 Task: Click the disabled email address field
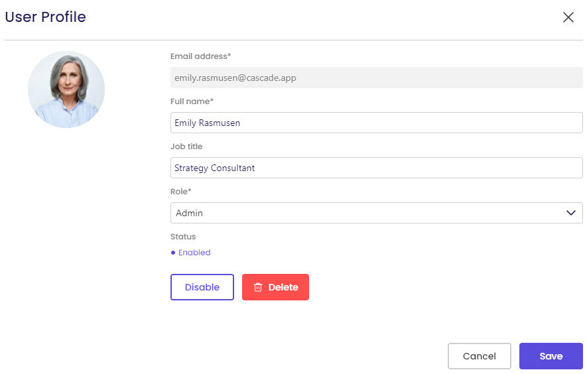point(376,78)
